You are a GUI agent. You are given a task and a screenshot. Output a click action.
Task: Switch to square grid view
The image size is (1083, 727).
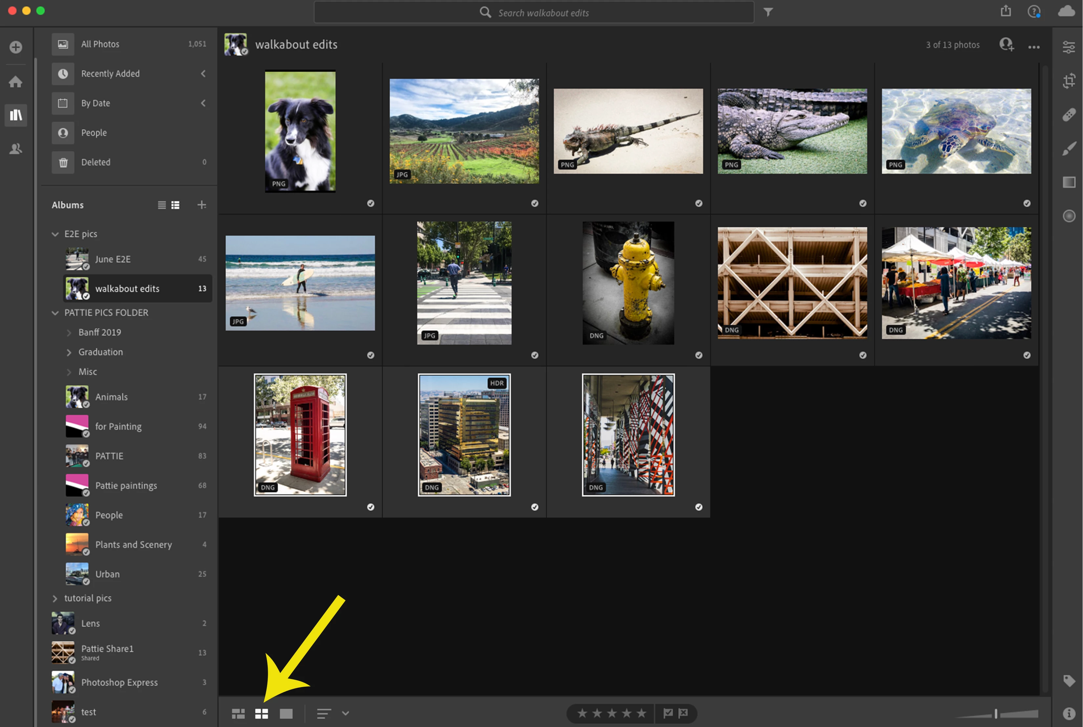(x=262, y=714)
